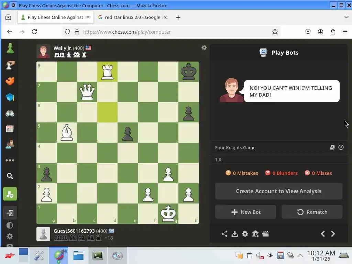
Task: Click the green Sign Up icon
Action: (x=10, y=194)
